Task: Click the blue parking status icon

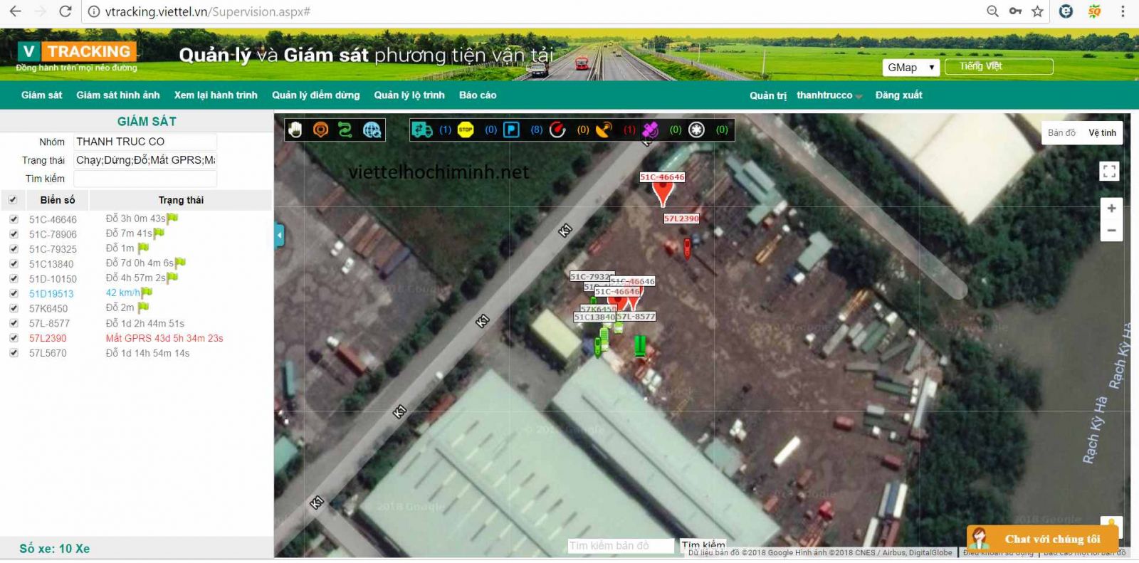Action: pos(512,130)
